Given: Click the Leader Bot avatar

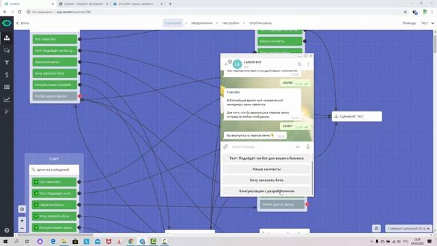Looking at the screenshot, I should coord(237,64).
